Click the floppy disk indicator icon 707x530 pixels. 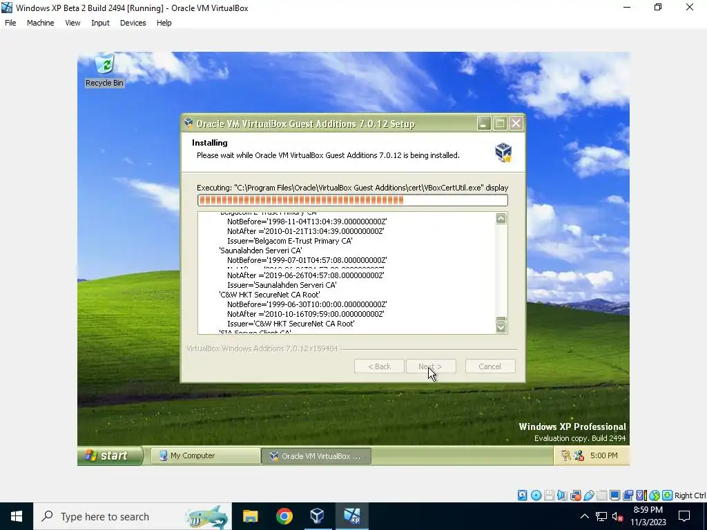(x=549, y=495)
